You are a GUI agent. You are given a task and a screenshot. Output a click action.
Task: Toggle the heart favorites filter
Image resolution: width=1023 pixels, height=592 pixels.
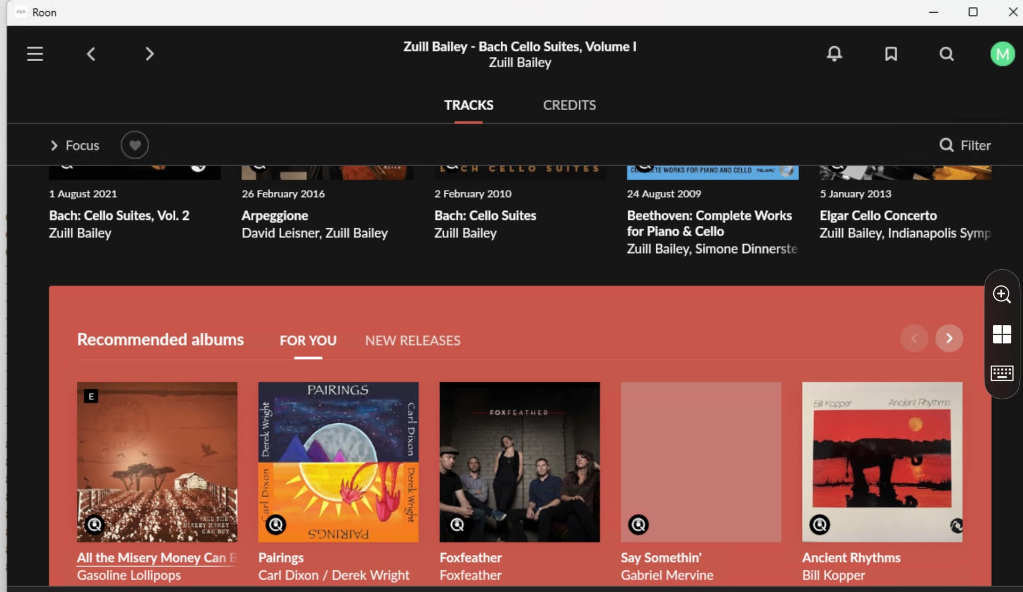[135, 145]
